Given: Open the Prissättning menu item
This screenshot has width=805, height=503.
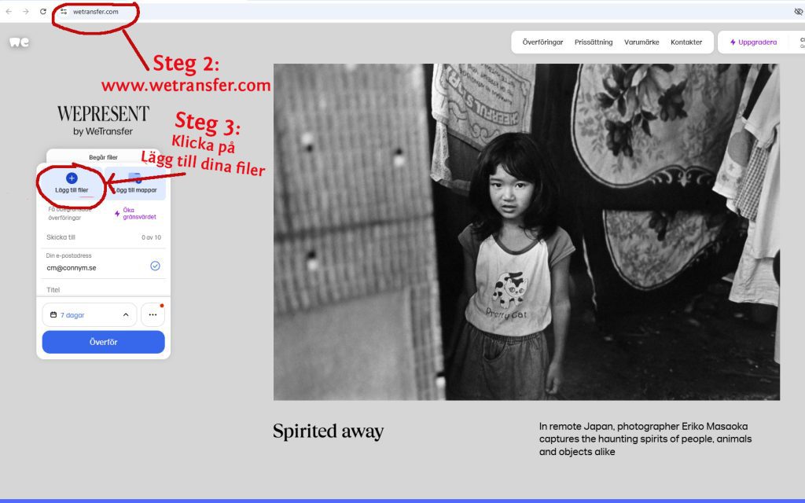Looking at the screenshot, I should click(594, 42).
